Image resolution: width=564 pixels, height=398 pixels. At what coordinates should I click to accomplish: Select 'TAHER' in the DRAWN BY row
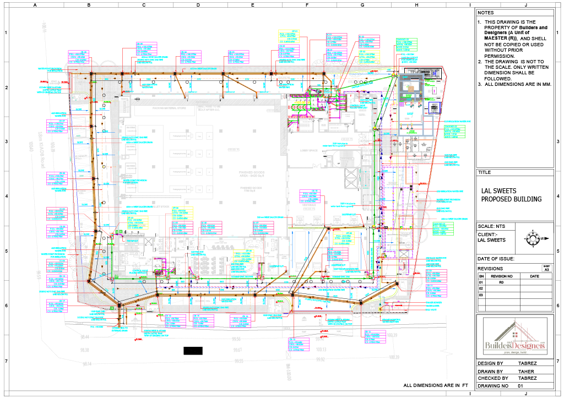click(526, 372)
